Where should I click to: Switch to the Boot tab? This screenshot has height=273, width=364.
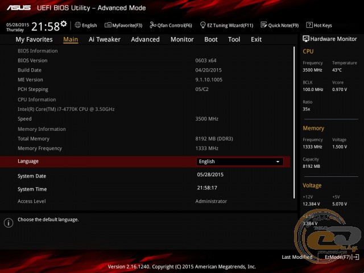click(211, 39)
